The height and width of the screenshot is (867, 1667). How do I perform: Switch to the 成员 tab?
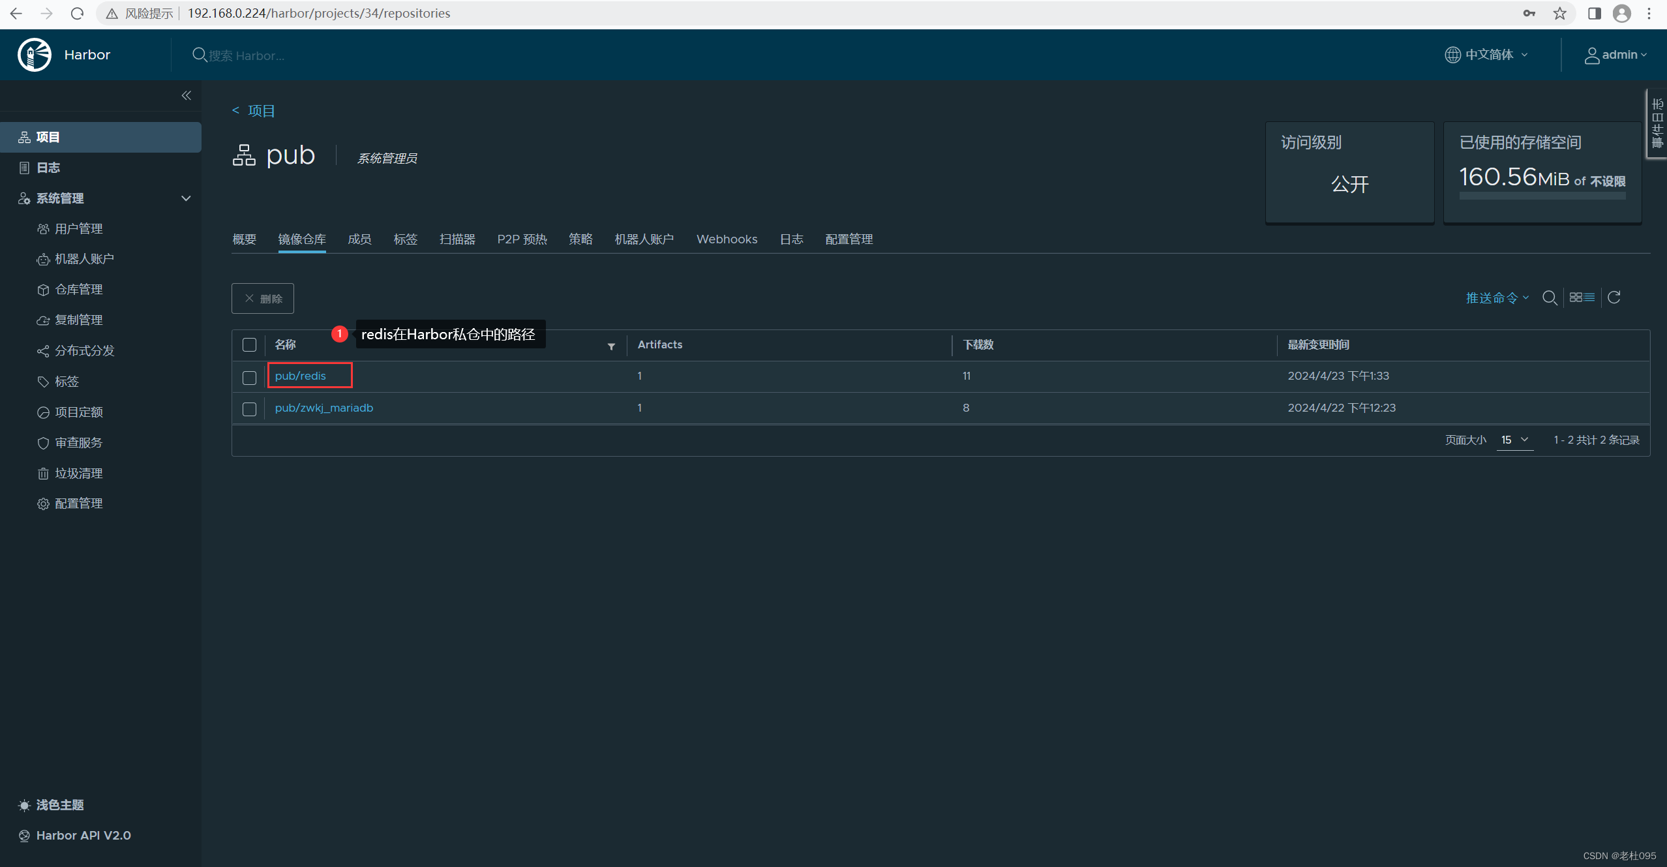[x=359, y=239]
